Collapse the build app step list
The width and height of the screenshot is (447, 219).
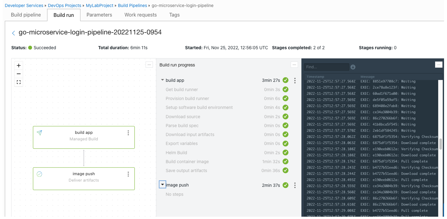click(162, 80)
